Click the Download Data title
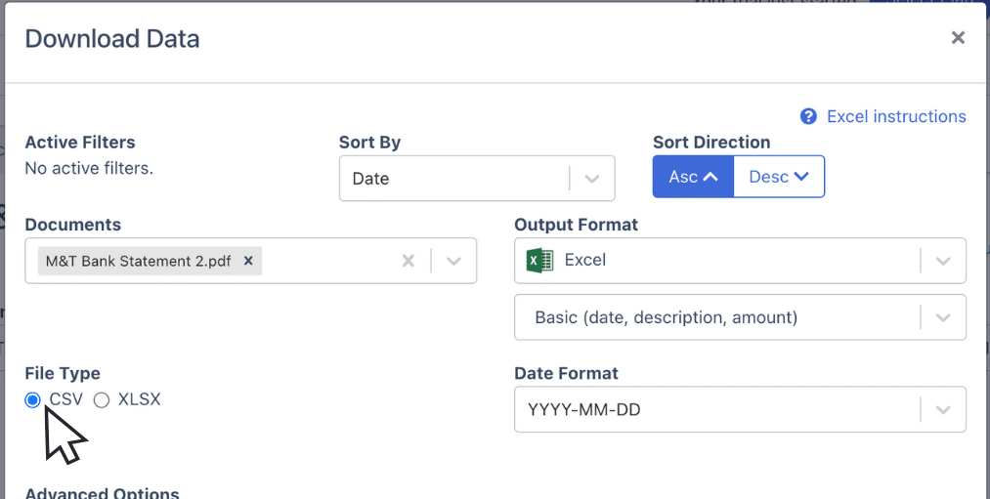The image size is (990, 499). (x=112, y=38)
